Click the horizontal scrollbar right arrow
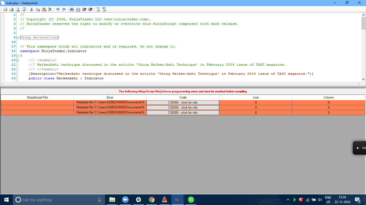 (359, 84)
